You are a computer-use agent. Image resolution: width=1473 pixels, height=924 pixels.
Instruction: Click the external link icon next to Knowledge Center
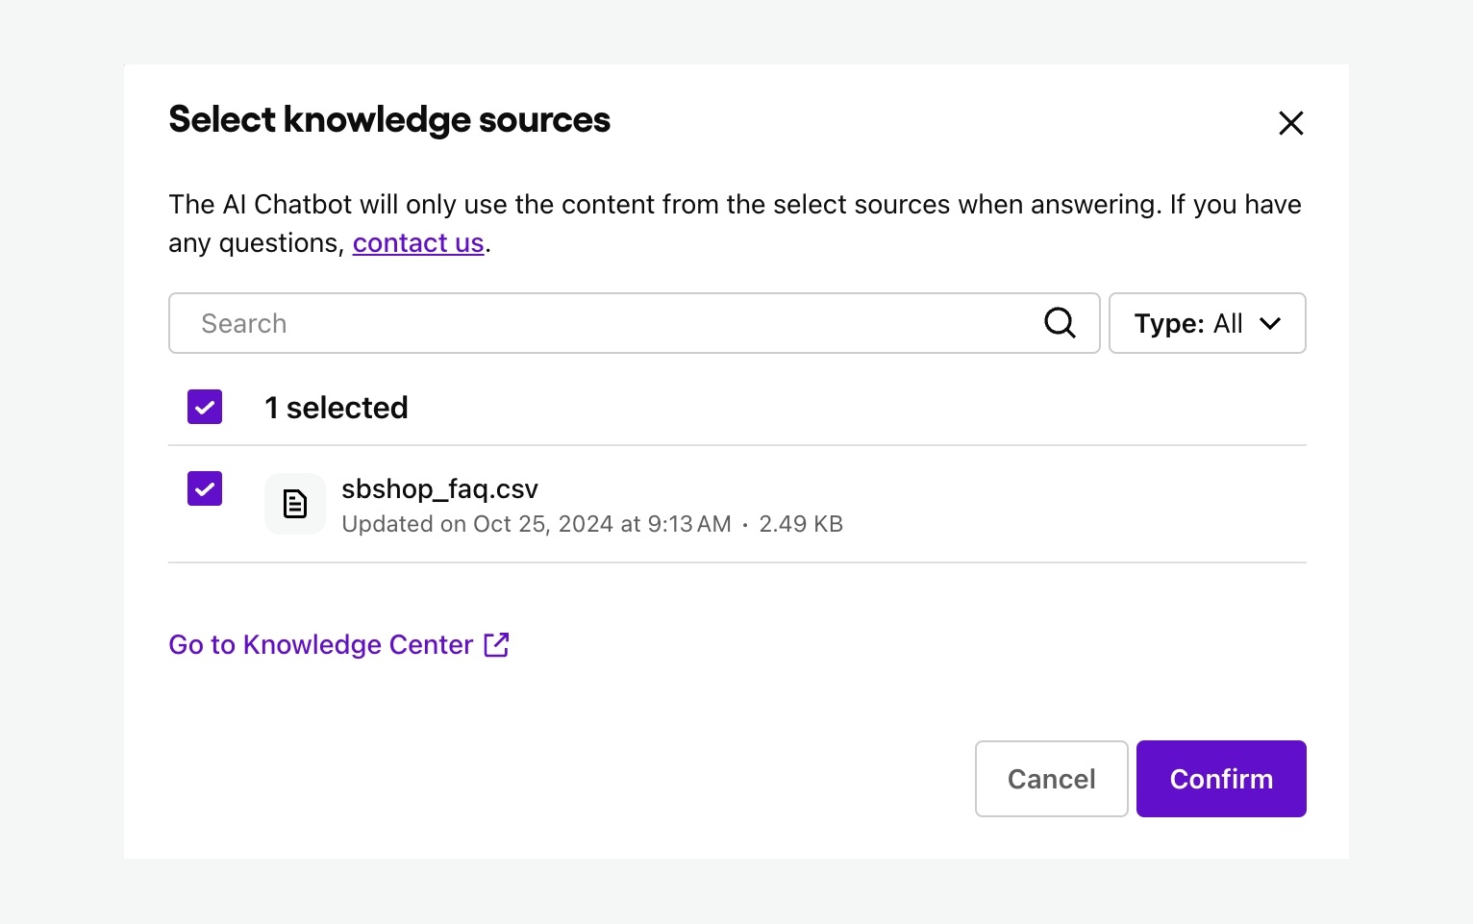496,644
